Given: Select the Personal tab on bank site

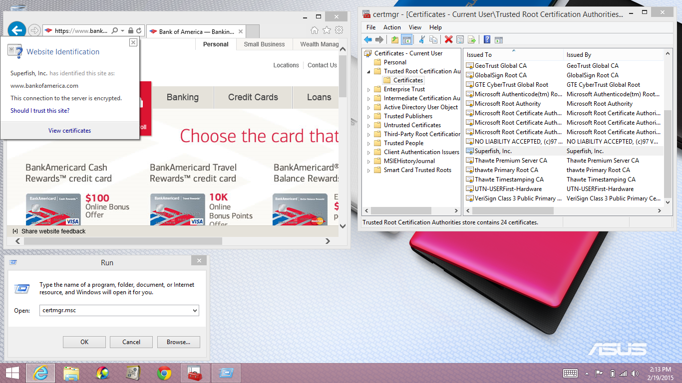Looking at the screenshot, I should [x=216, y=44].
